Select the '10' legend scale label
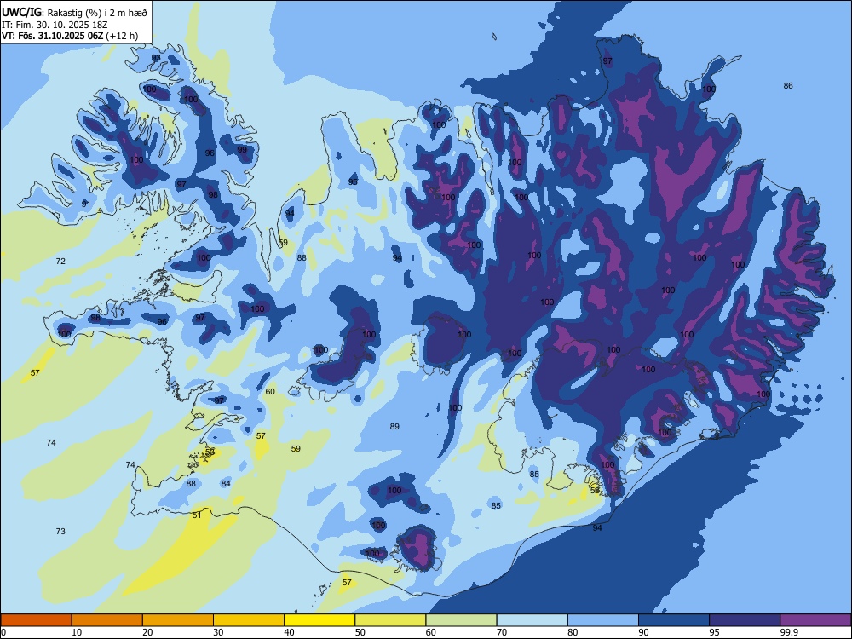Viewport: 852px width, 639px height. pyautogui.click(x=77, y=632)
